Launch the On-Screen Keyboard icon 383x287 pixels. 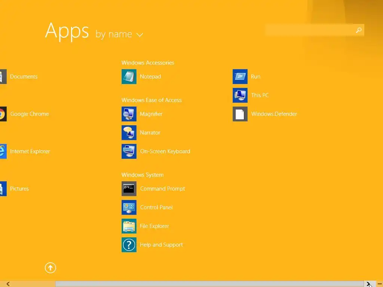click(x=129, y=151)
